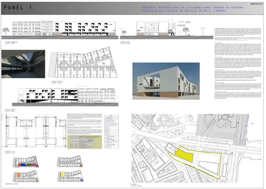Click the 'Entorno' site plan caption
Viewport: 266px width, 189px height.
[x=136, y=184]
